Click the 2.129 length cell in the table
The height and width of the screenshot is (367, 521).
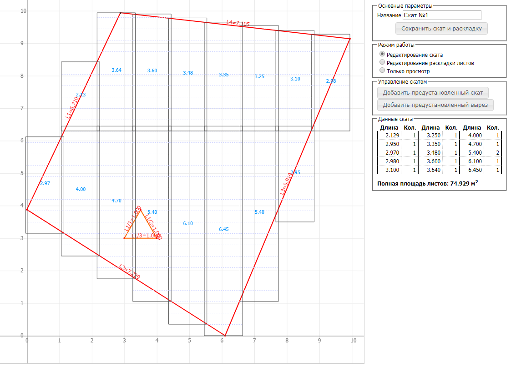tap(392, 136)
